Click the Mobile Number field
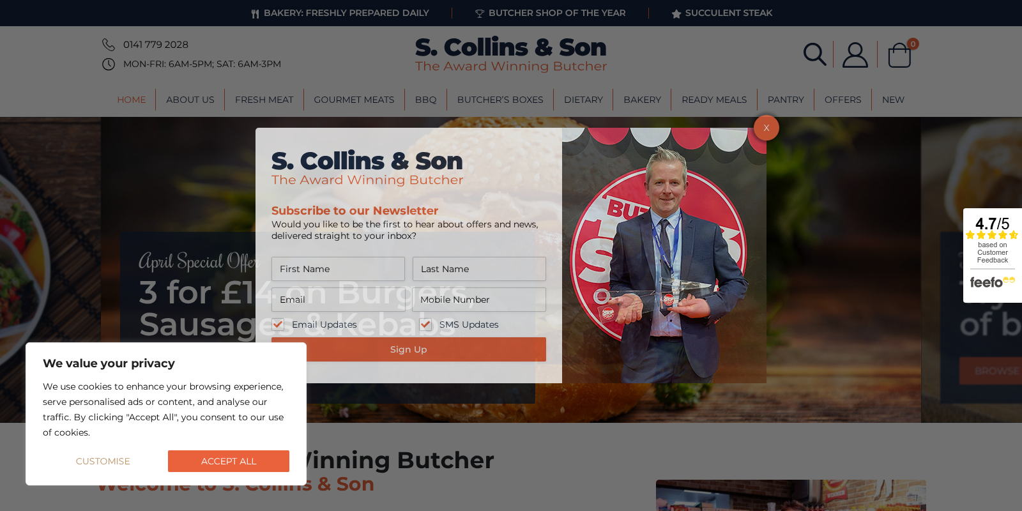 479,300
